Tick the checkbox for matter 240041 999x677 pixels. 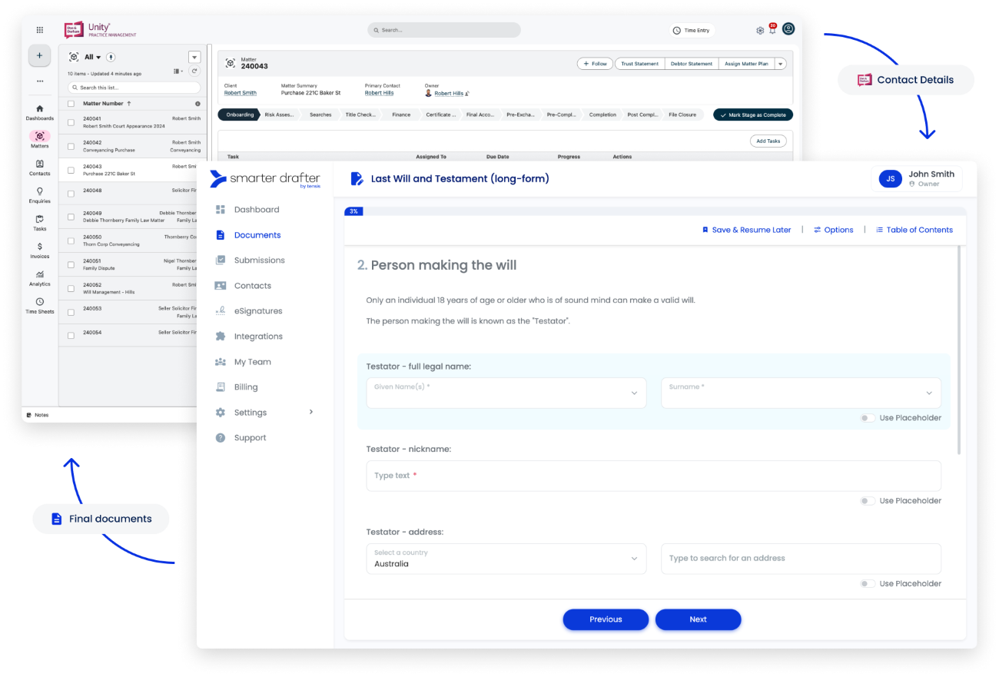[71, 121]
